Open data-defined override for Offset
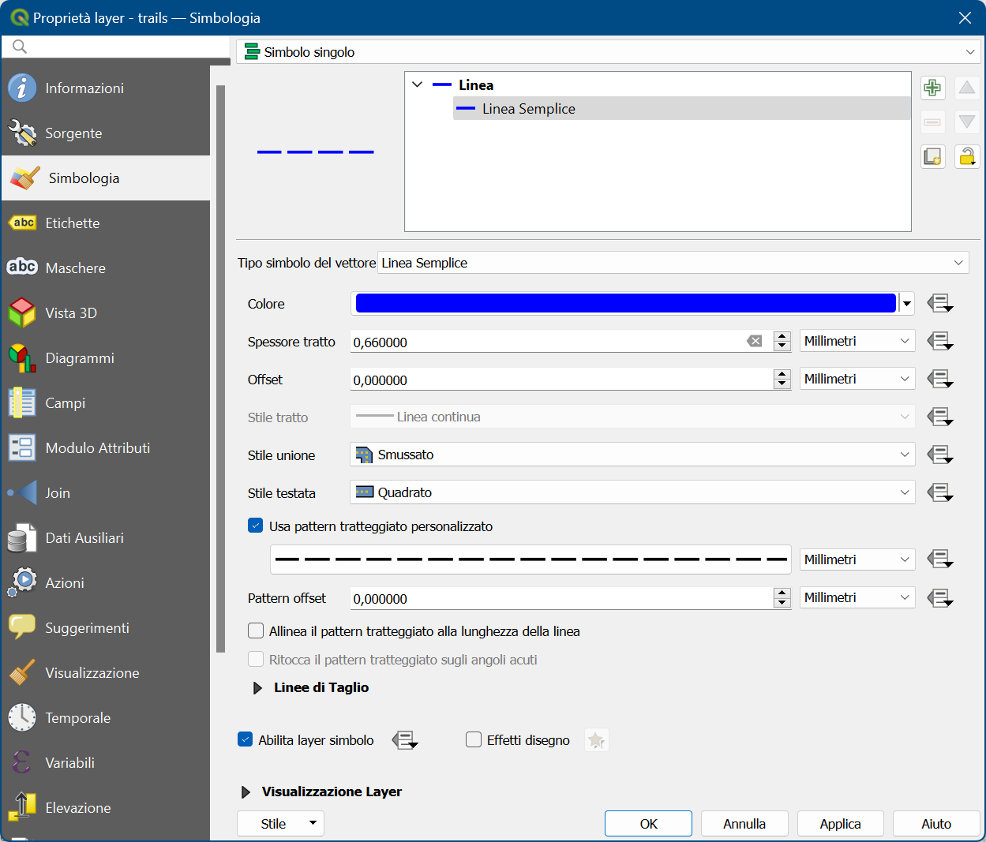This screenshot has width=986, height=842. pos(939,379)
